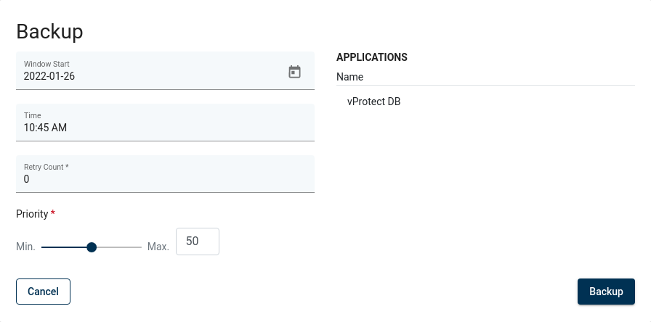Click the Window Start label text
The image size is (651, 322).
(x=46, y=64)
